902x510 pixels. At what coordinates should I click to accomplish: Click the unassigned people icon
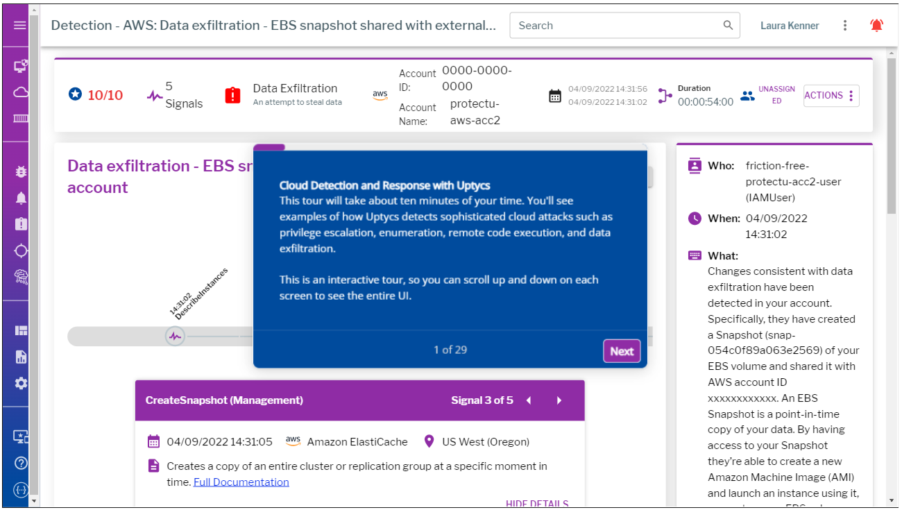[x=747, y=96]
